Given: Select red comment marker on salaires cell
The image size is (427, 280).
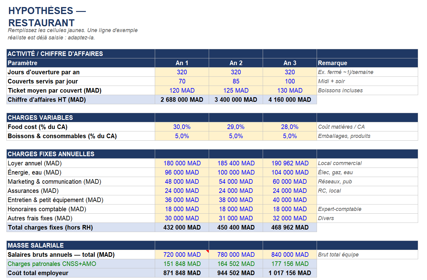Looking at the screenshot, I should 208,251.
